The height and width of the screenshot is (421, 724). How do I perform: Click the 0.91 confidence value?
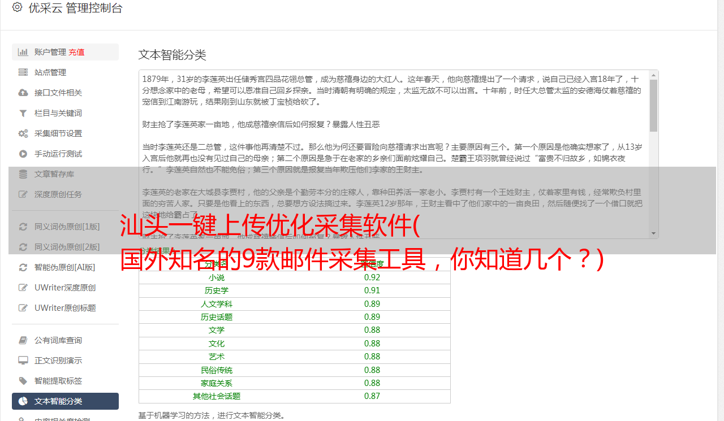click(x=372, y=290)
